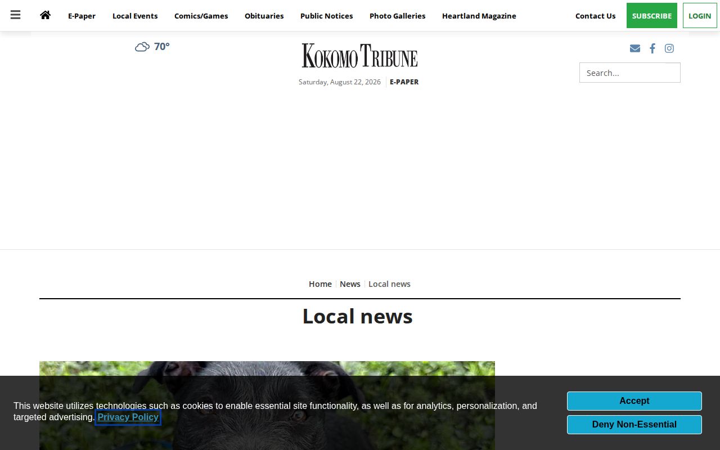Viewport: 720px width, 450px height.
Task: Click the Contact Us link
Action: (596, 16)
